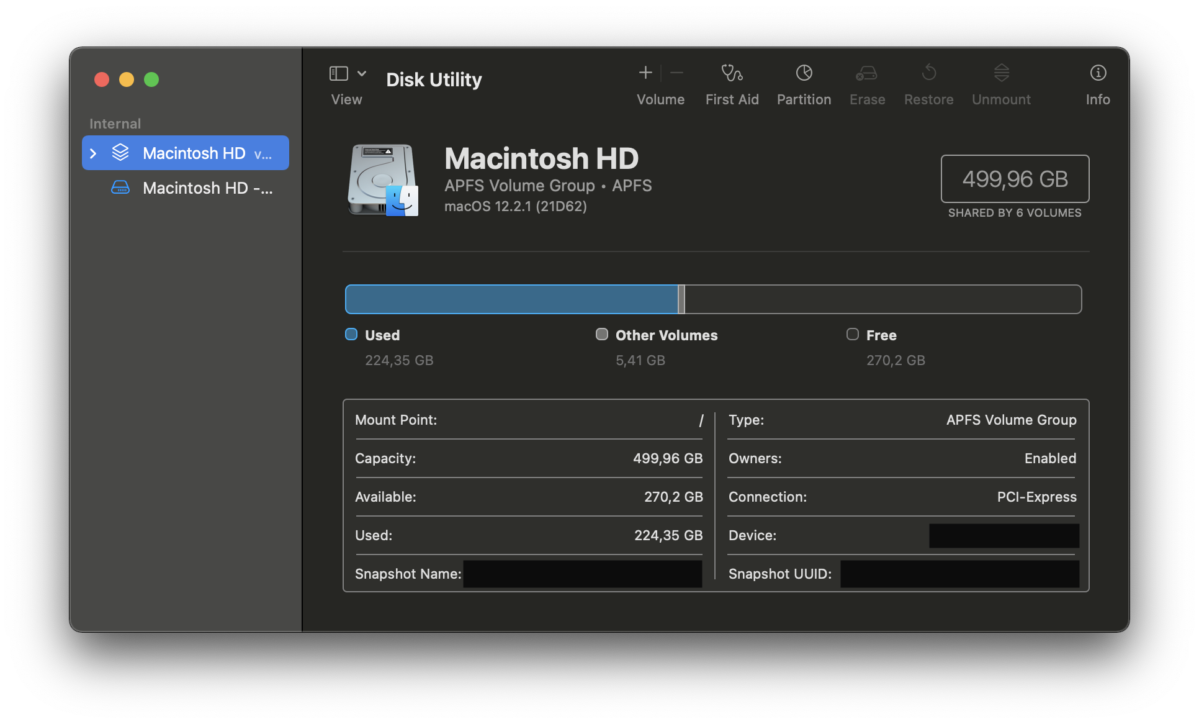The image size is (1199, 724).
Task: Open the Partition pie chart tool
Action: 804,73
